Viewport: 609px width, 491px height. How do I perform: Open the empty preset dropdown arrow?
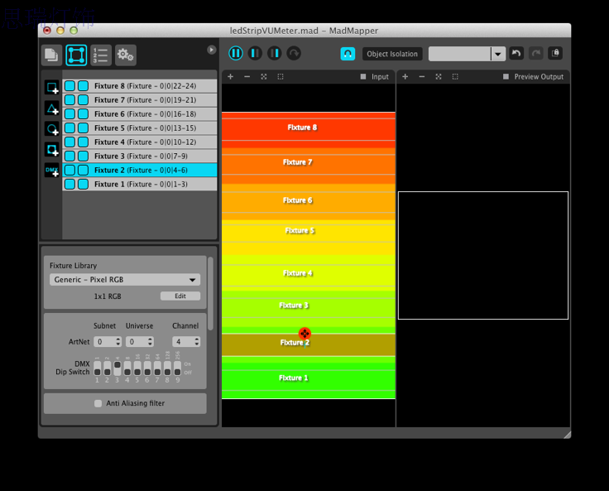[x=497, y=54]
